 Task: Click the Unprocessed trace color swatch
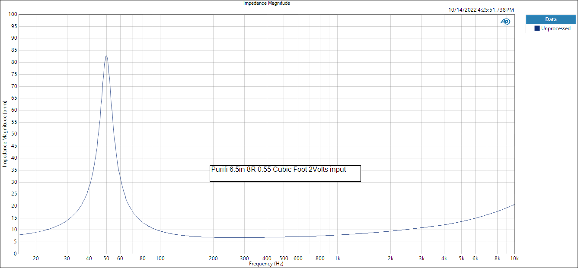[537, 28]
